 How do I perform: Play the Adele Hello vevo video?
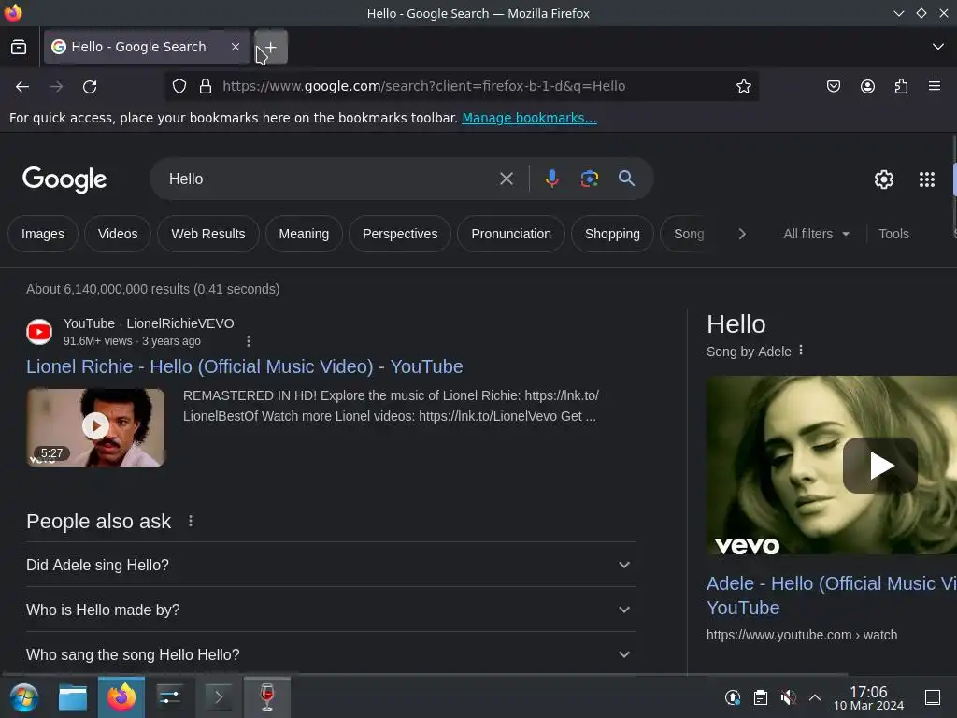(x=880, y=466)
